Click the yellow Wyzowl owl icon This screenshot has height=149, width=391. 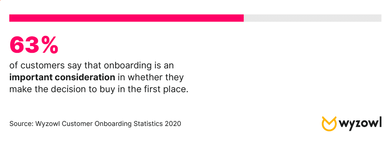[329, 124]
